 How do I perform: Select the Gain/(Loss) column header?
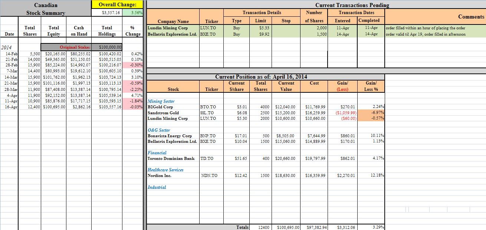pos(342,86)
